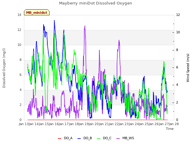Click the Jan 16 x-axis tick label
The width and height of the screenshot is (192, 144).
pyautogui.click(x=54, y=124)
